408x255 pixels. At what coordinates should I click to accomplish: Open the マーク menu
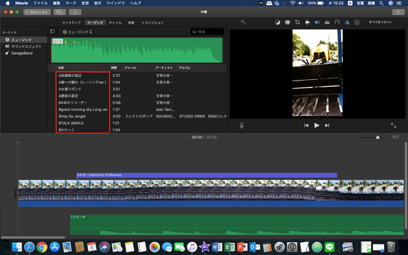point(71,3)
